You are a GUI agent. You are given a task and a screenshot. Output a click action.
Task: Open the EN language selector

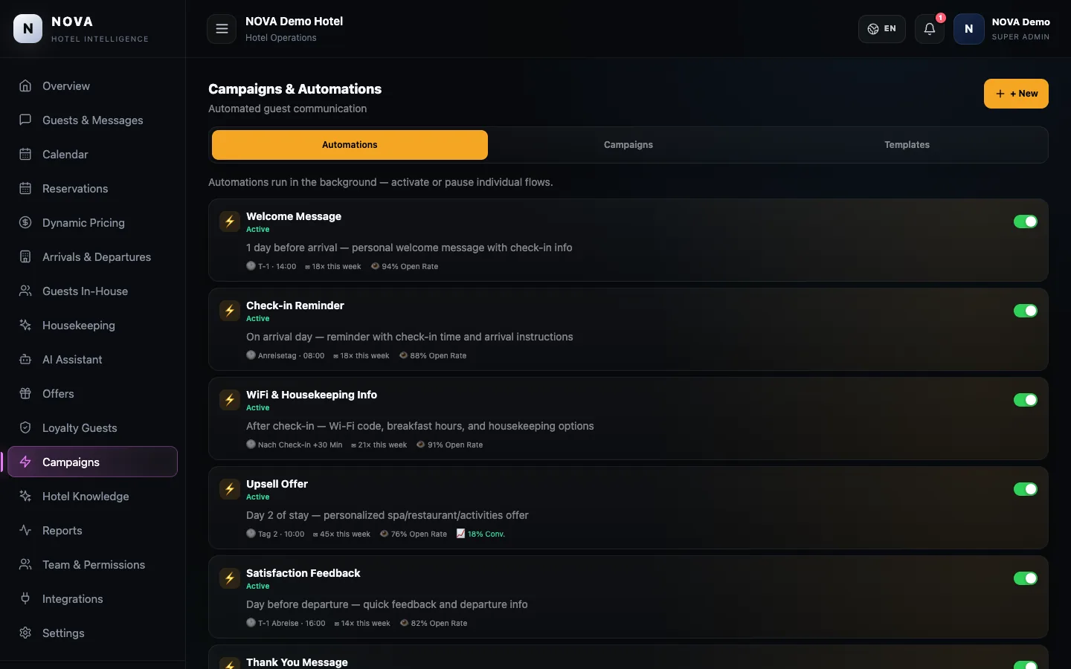882,29
